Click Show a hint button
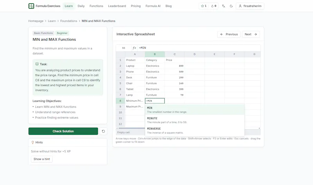313x185 pixels. [x=42, y=159]
